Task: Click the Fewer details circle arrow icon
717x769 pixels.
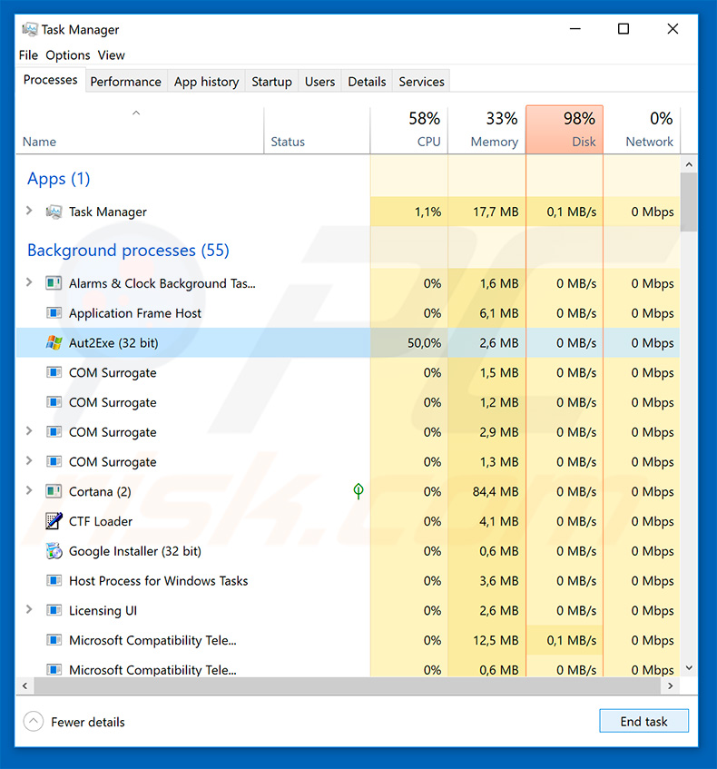Action: pyautogui.click(x=34, y=722)
